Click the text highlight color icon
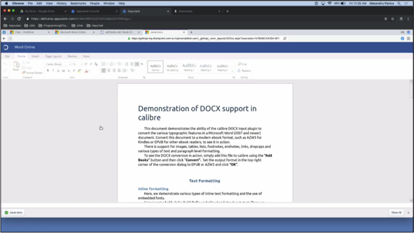 tap(79, 70)
